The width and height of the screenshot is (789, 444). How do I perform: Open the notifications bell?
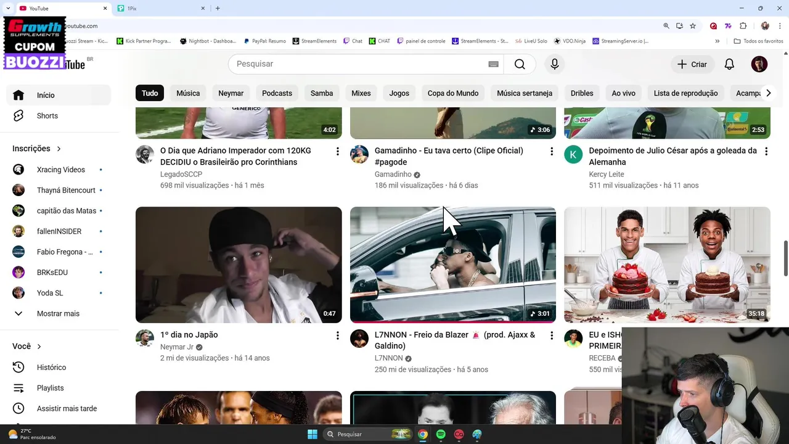point(729,64)
